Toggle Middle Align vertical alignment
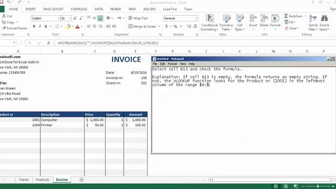Viewport: 336px width, 189px height. pos(94,18)
